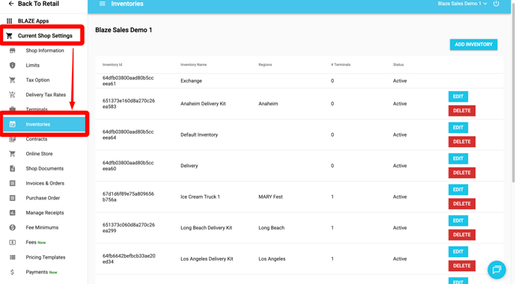Click the Add Inventory button
This screenshot has width=515, height=284.
[473, 45]
